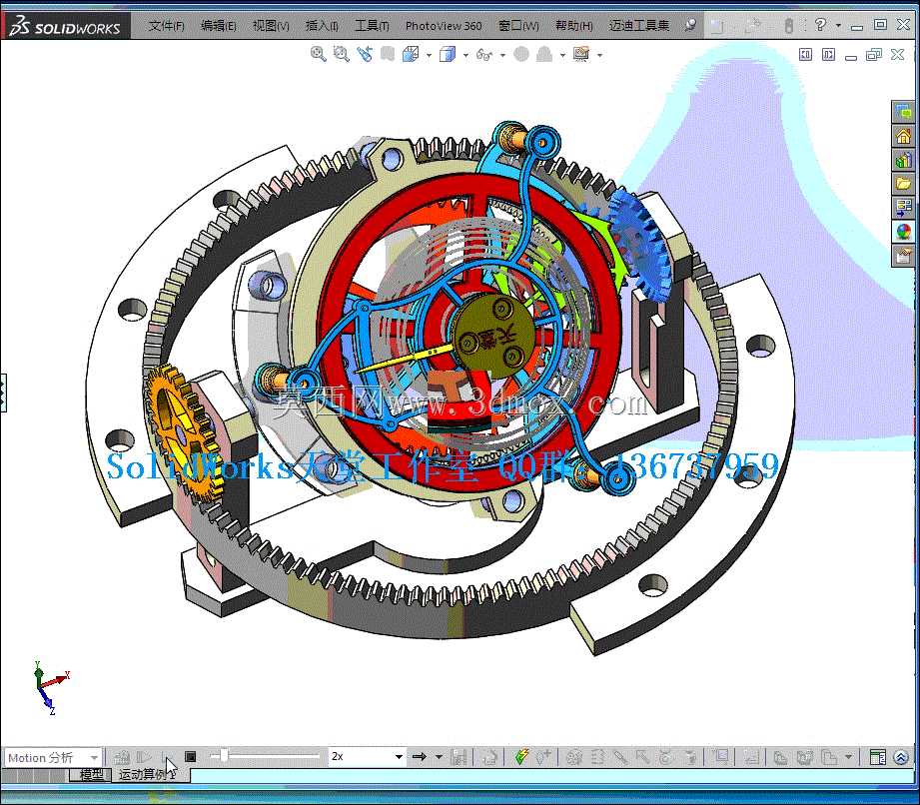The height and width of the screenshot is (805, 920).
Task: Click the Help question mark icon
Action: [820, 25]
